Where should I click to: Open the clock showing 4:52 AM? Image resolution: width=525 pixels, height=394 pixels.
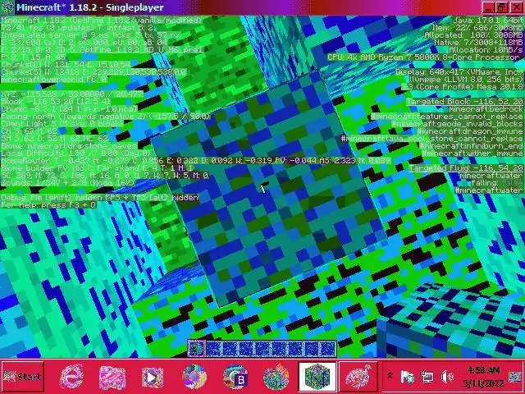[484, 377]
